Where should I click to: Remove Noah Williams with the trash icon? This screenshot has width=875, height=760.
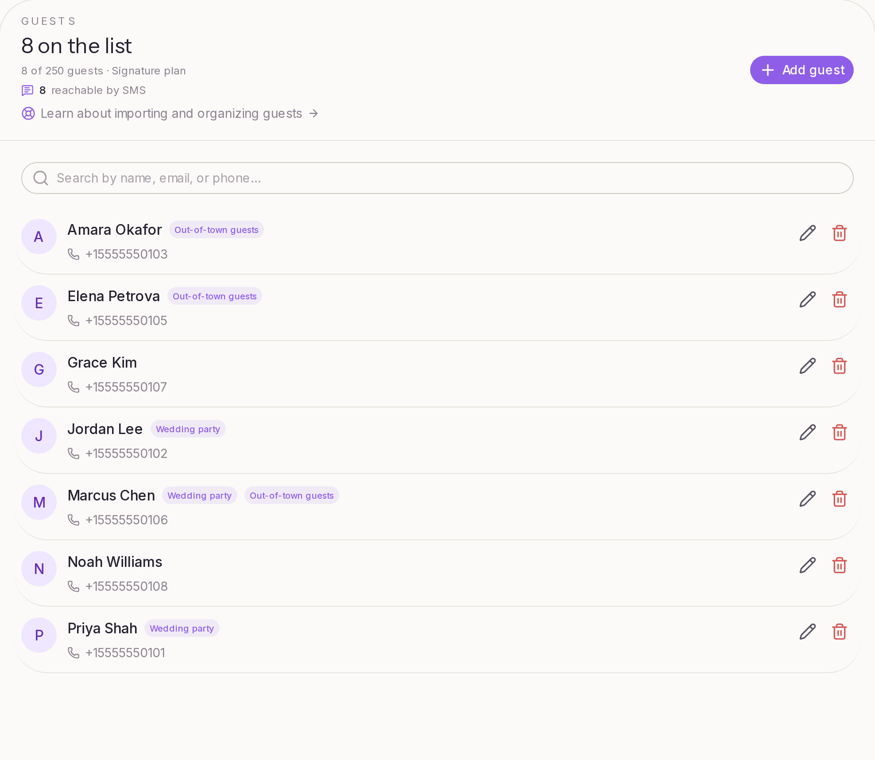840,565
